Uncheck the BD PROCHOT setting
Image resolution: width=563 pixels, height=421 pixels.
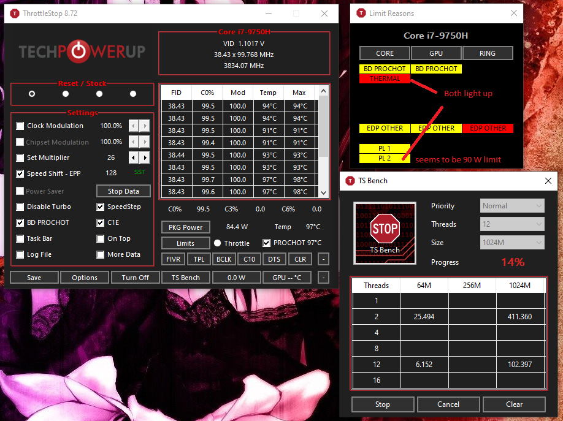20,222
